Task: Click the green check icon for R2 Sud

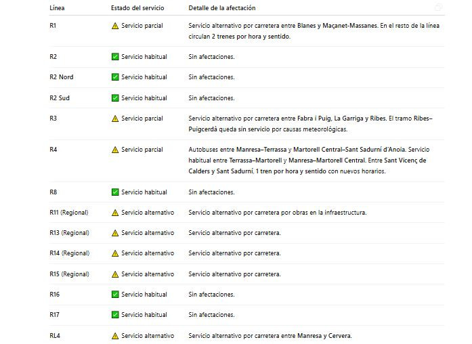Action: 115,98
